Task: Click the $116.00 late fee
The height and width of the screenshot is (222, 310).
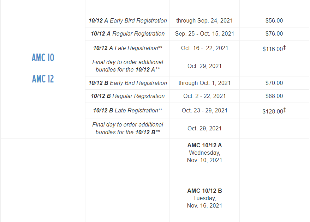Action: (274, 48)
